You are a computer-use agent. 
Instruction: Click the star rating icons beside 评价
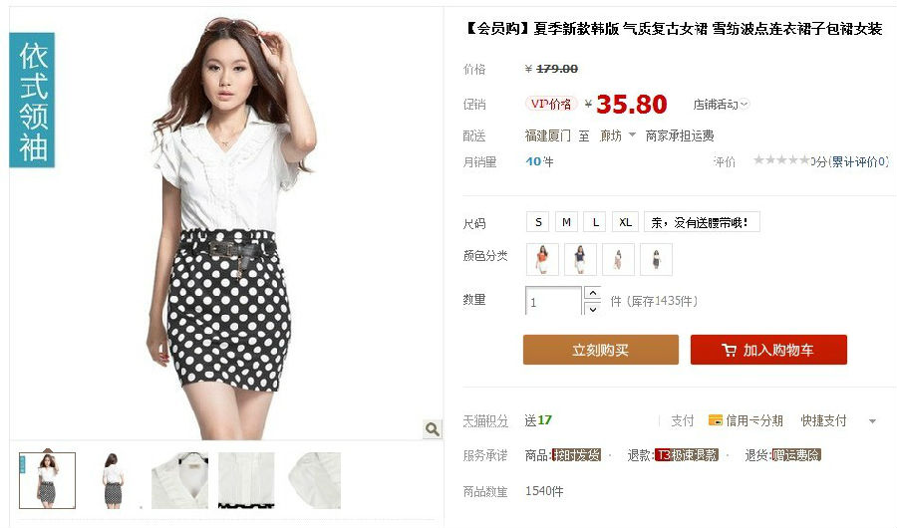[x=781, y=160]
